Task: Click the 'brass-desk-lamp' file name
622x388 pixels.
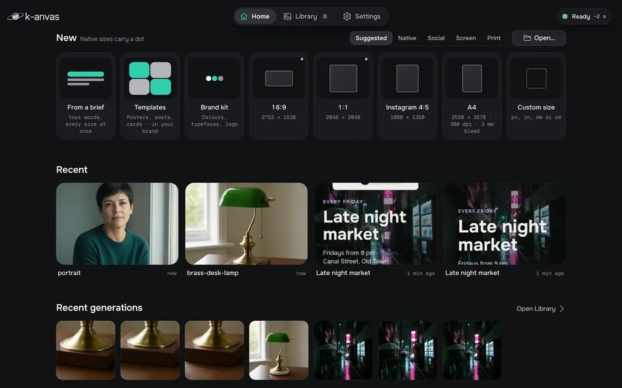Action: [x=213, y=273]
